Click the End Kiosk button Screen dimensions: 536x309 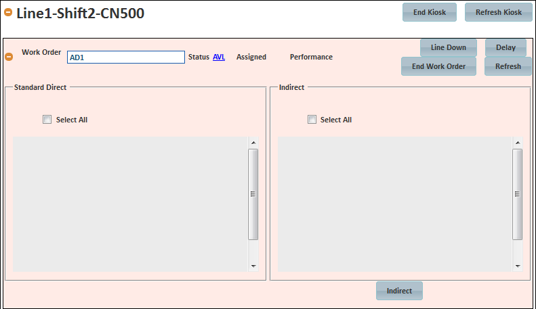(430, 12)
